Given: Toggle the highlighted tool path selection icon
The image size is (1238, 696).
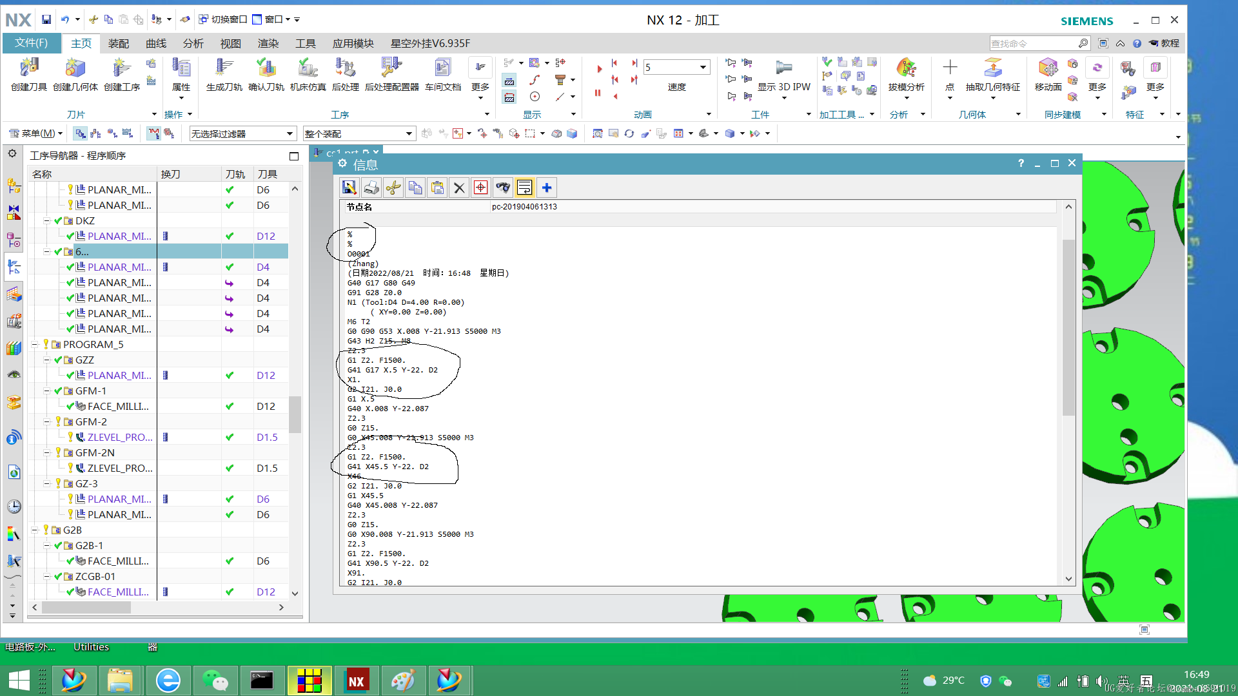Looking at the screenshot, I should click(153, 133).
